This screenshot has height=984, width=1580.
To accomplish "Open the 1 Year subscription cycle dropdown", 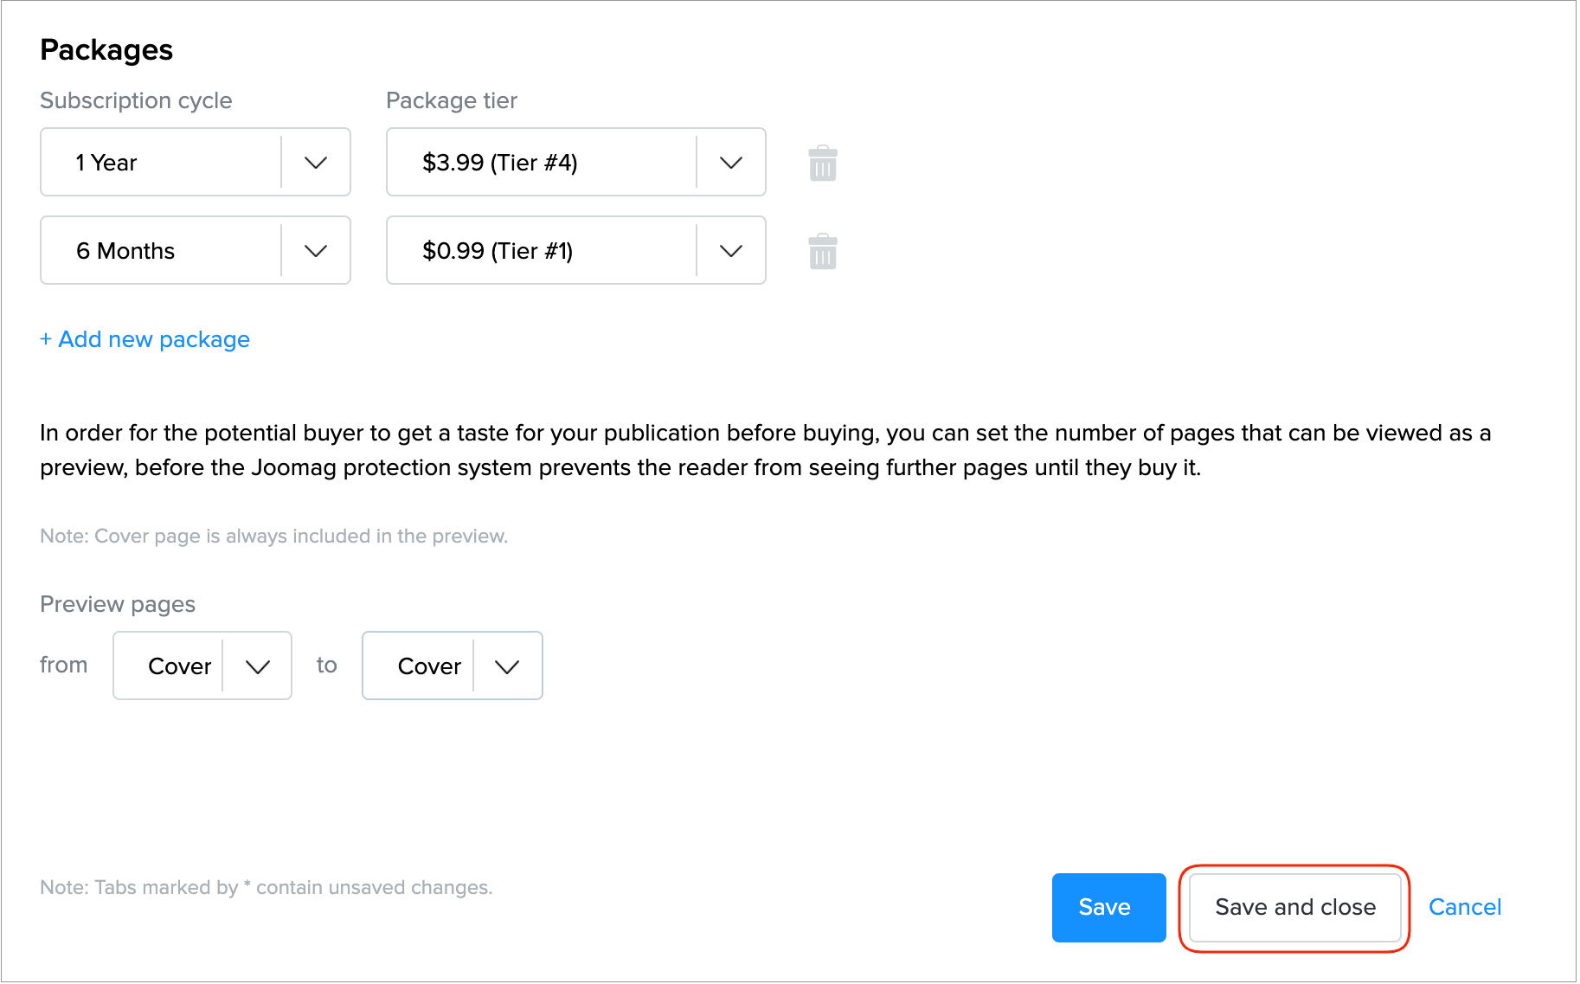I will 161,163.
